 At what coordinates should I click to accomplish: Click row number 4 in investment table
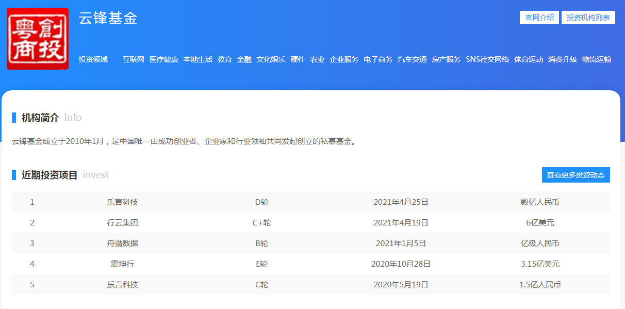pyautogui.click(x=32, y=264)
